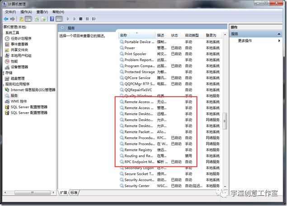287x206 pixels.
Task: Select the Remote Registry service
Action: coord(170,150)
